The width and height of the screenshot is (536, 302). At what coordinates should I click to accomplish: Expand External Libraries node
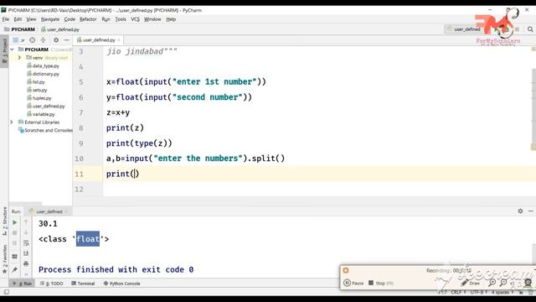pos(11,122)
